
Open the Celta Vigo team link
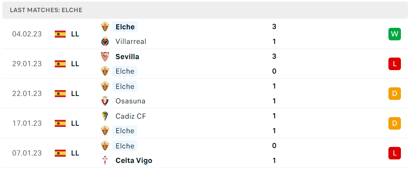(x=134, y=161)
